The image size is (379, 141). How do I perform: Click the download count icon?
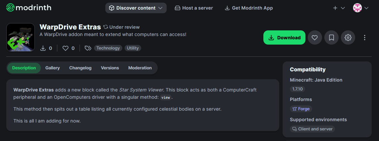pyautogui.click(x=43, y=48)
